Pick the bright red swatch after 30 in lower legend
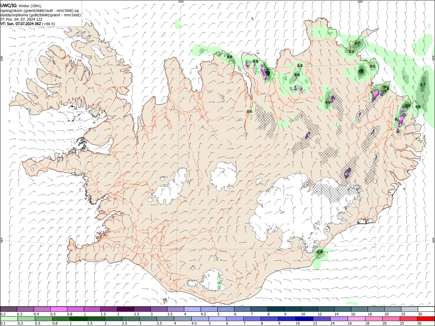This screenshot has width=435, height=326. click(426, 319)
